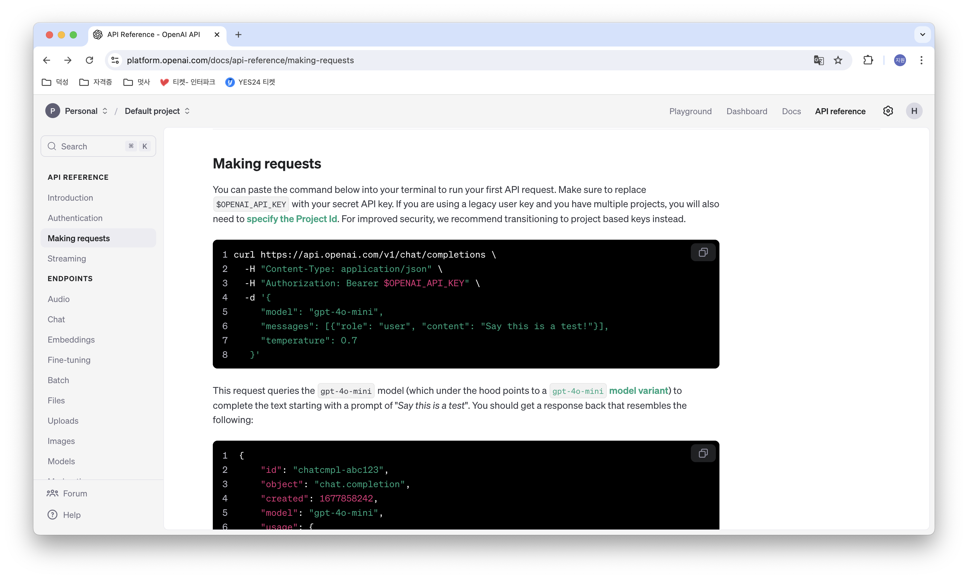Image resolution: width=968 pixels, height=579 pixels.
Task: Follow the 'specify the Project Id' link
Action: pyautogui.click(x=292, y=219)
